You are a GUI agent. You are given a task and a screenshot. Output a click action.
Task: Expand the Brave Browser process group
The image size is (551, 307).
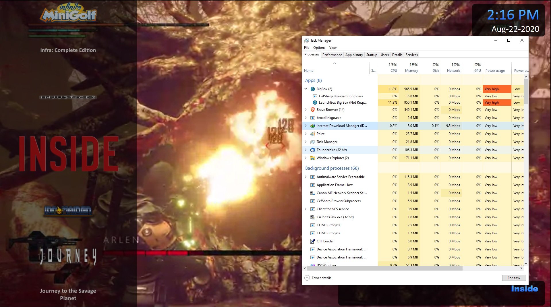(306, 110)
